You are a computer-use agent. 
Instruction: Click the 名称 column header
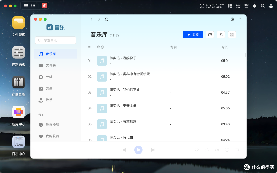click(x=101, y=47)
